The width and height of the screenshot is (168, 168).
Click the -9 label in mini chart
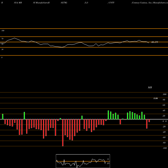coord(108,159)
